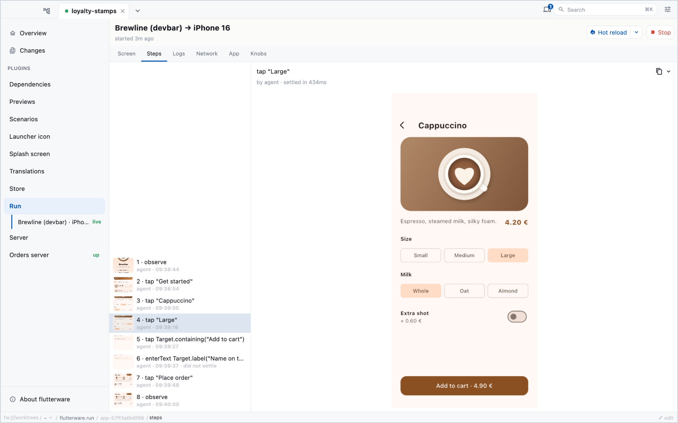Image resolution: width=678 pixels, height=423 pixels.
Task: Expand the tab list chevron beside loyalty-stamps
Action: 138,11
